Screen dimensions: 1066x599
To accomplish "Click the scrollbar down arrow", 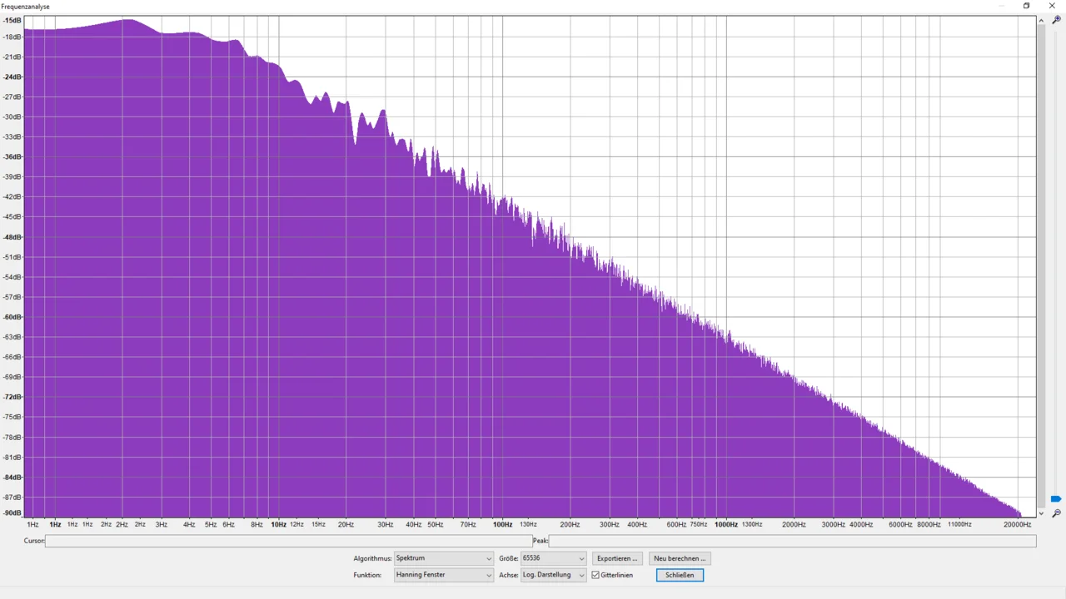I will 1042,513.
